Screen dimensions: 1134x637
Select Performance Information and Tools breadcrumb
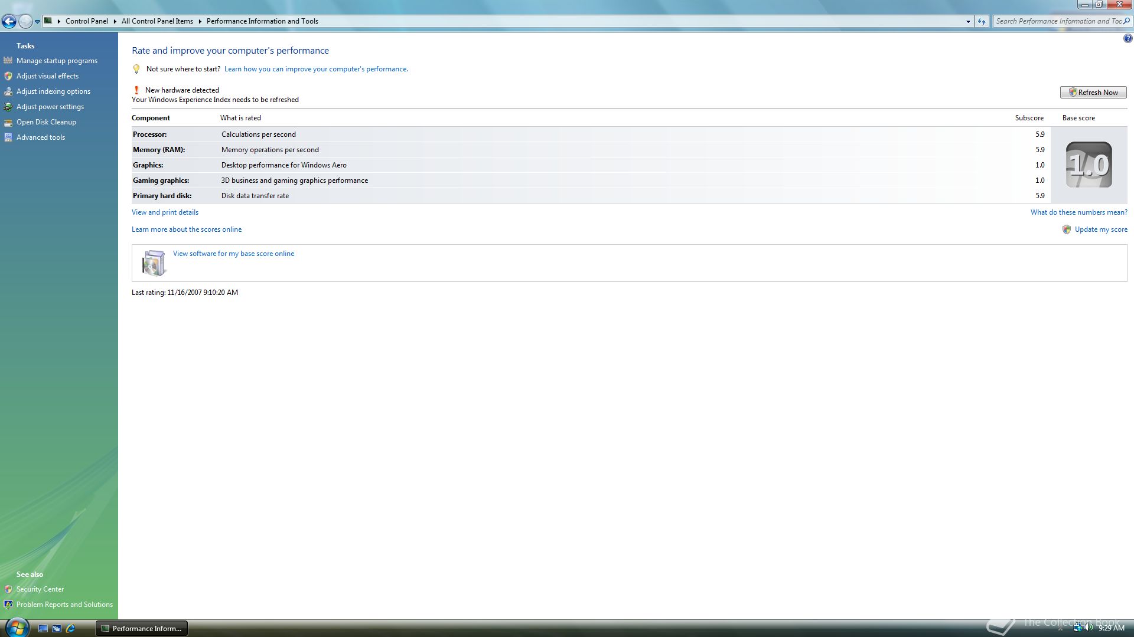pyautogui.click(x=262, y=21)
